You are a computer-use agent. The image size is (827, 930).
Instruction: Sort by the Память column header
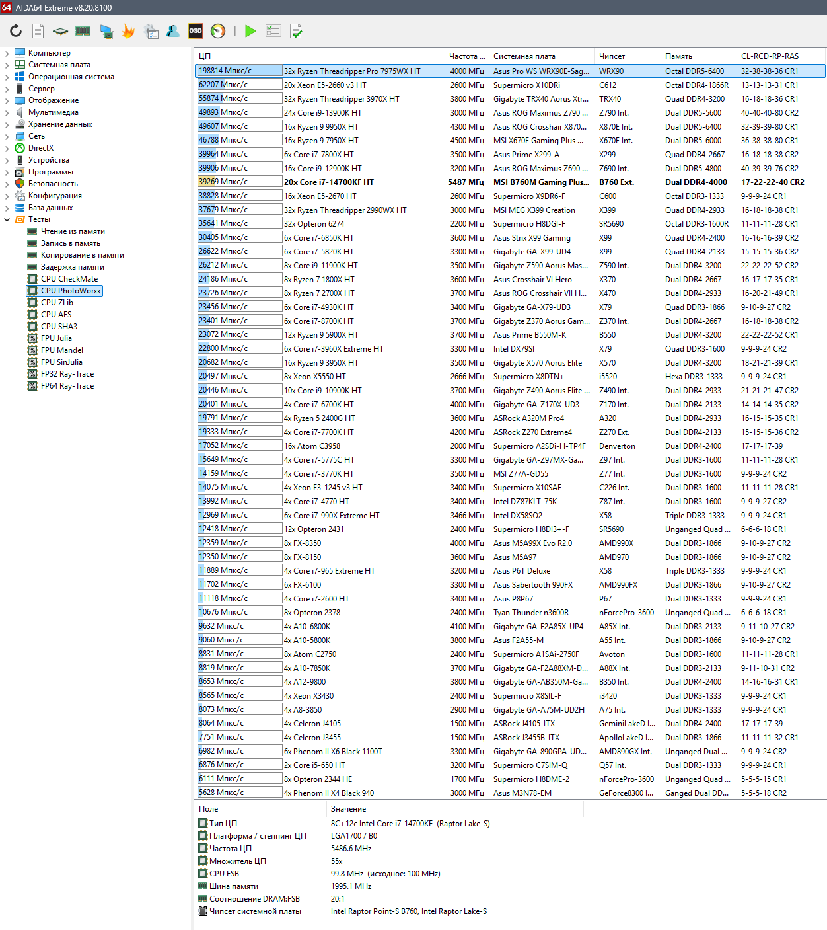(x=698, y=56)
